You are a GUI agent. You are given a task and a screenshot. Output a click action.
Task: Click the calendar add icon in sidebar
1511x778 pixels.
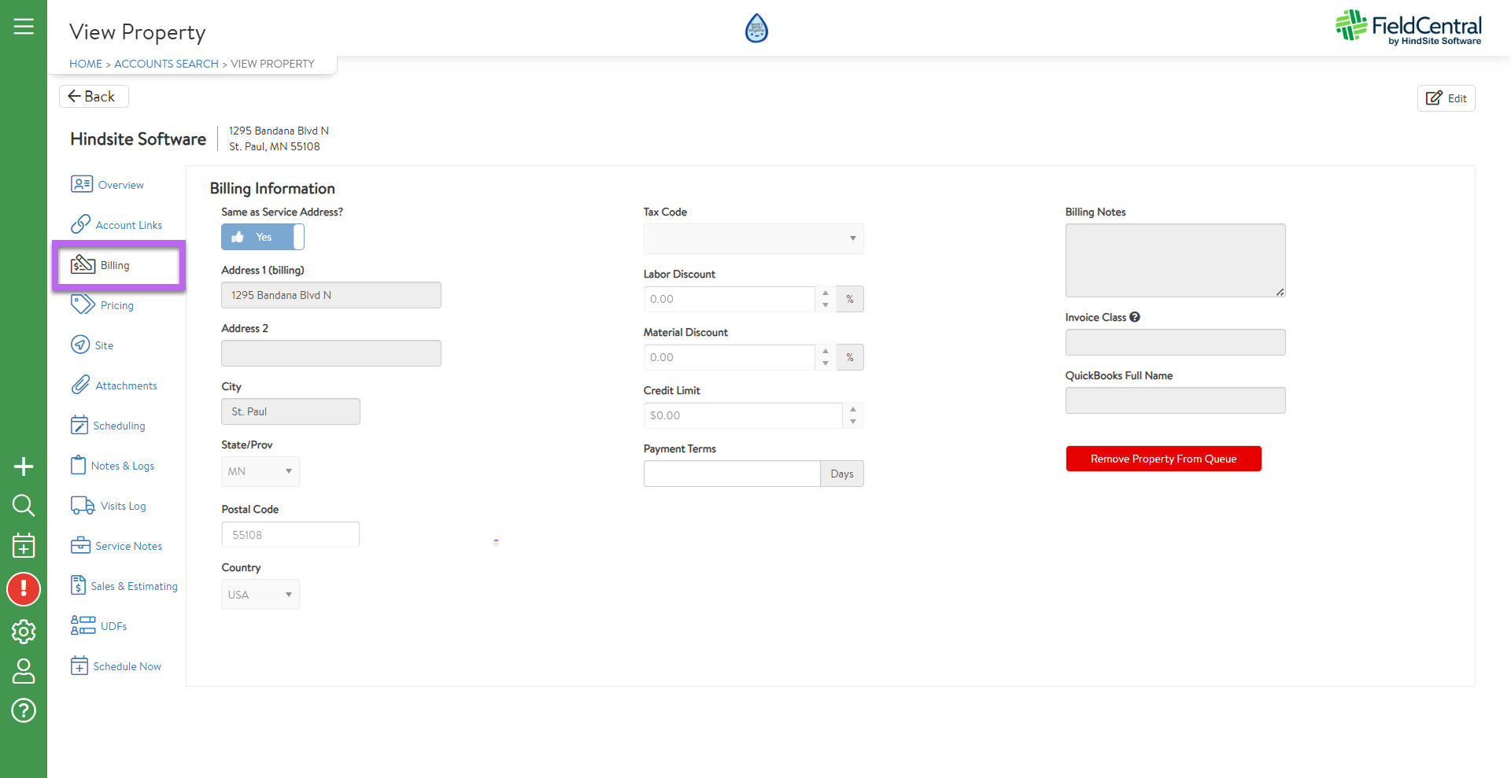(x=24, y=545)
